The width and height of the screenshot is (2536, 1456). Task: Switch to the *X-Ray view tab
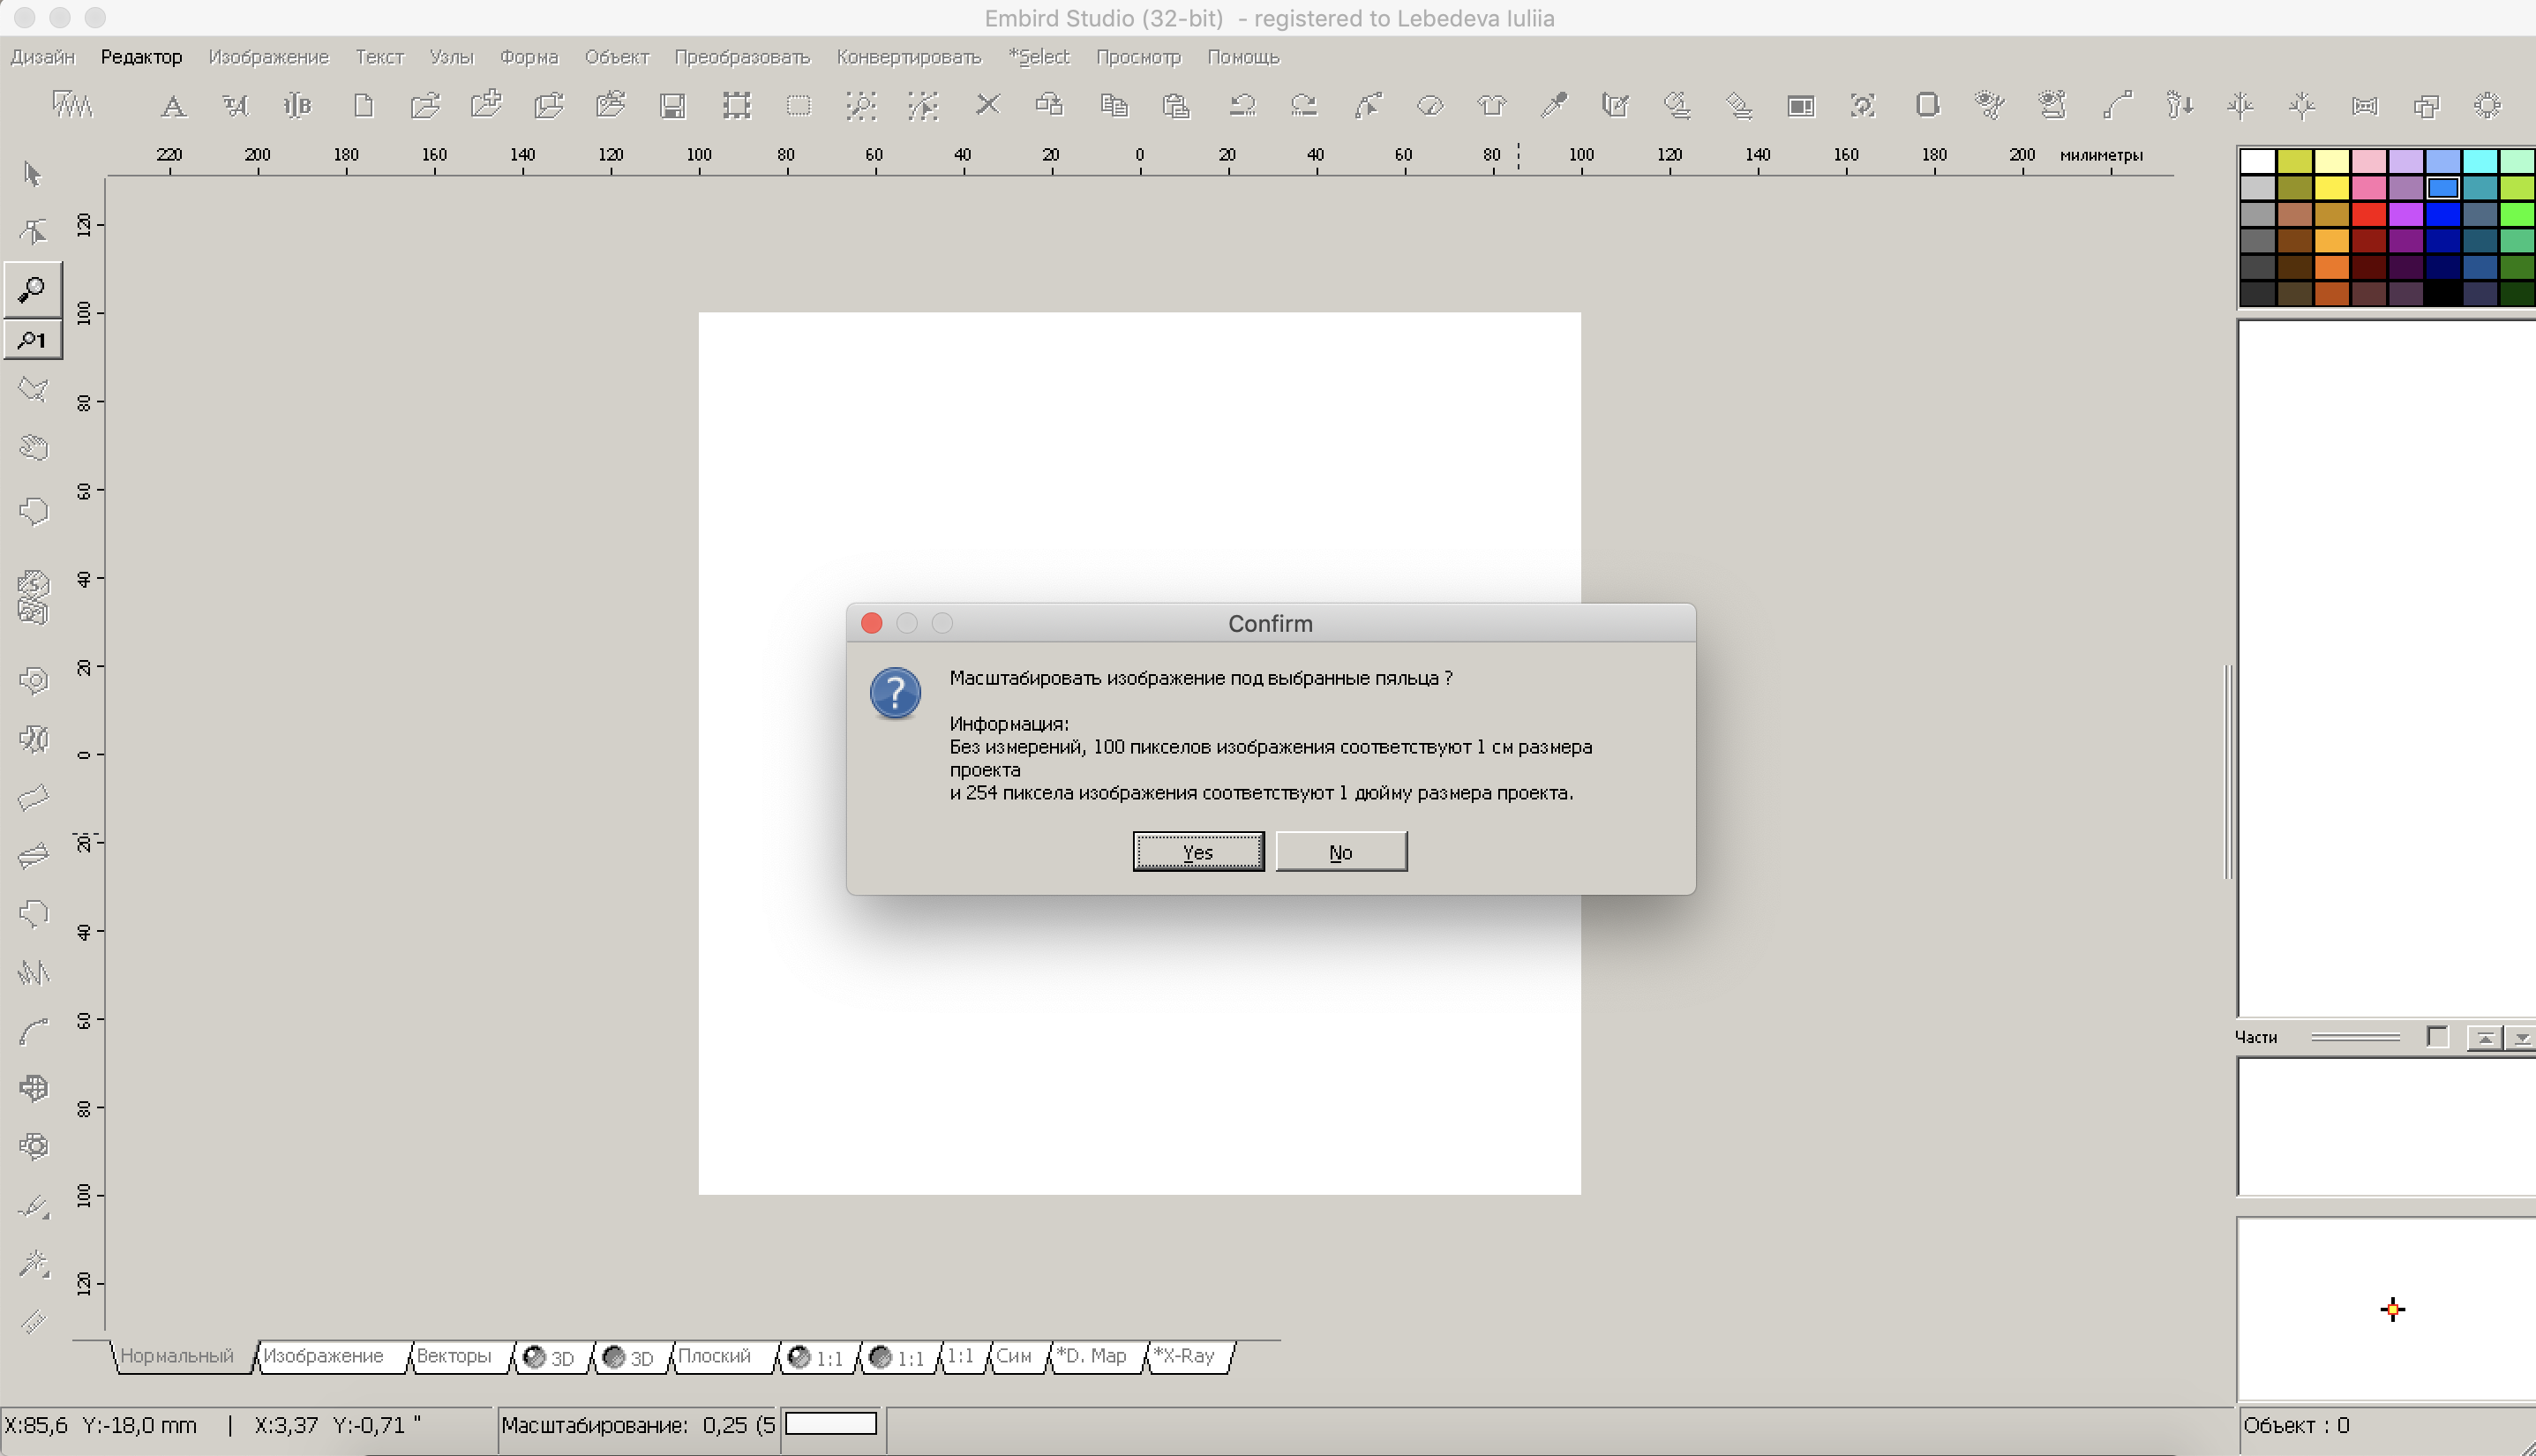click(x=1184, y=1356)
